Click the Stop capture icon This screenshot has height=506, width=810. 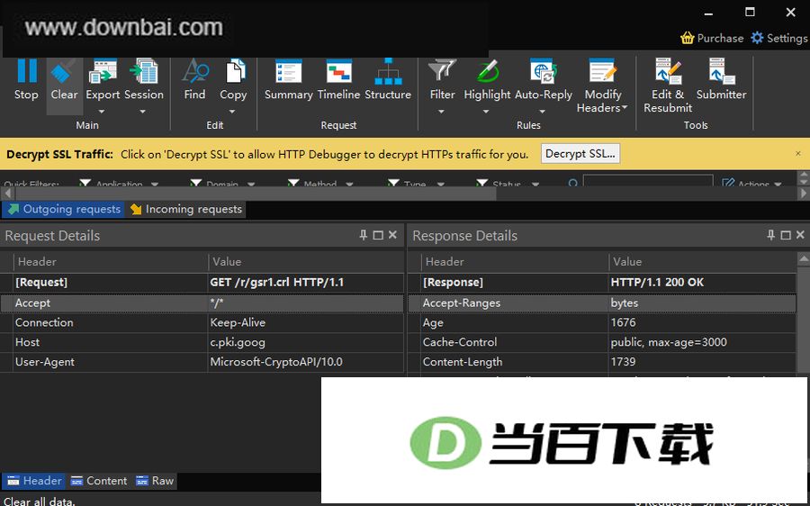click(26, 71)
